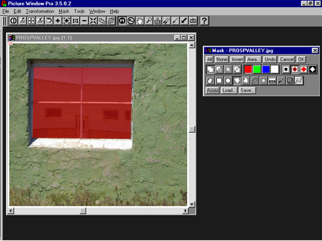Click vertical scrollbar thumb in PROSPVALLEY window
This screenshot has width=322, height=241.
[x=192, y=130]
